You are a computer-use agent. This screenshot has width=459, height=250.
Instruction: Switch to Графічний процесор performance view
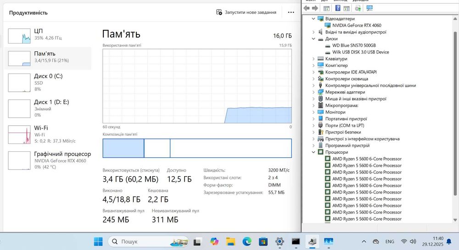48,160
